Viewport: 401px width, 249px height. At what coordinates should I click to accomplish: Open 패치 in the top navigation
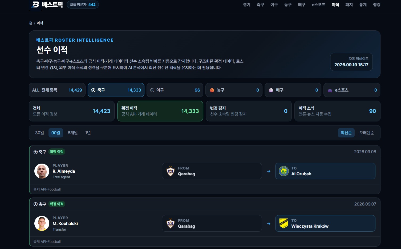(349, 5)
